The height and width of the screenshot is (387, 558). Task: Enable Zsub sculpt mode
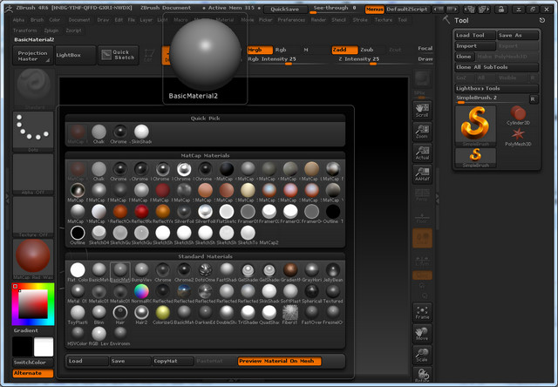[x=367, y=50]
